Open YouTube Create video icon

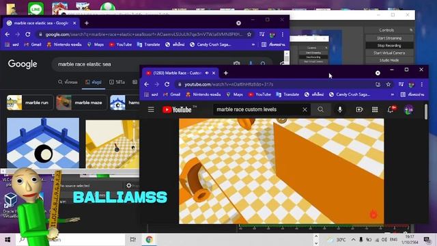click(359, 109)
